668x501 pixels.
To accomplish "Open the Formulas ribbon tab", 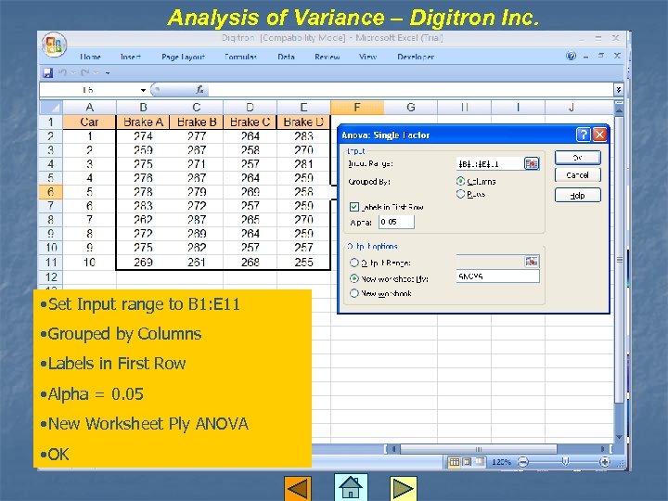I will 240,57.
